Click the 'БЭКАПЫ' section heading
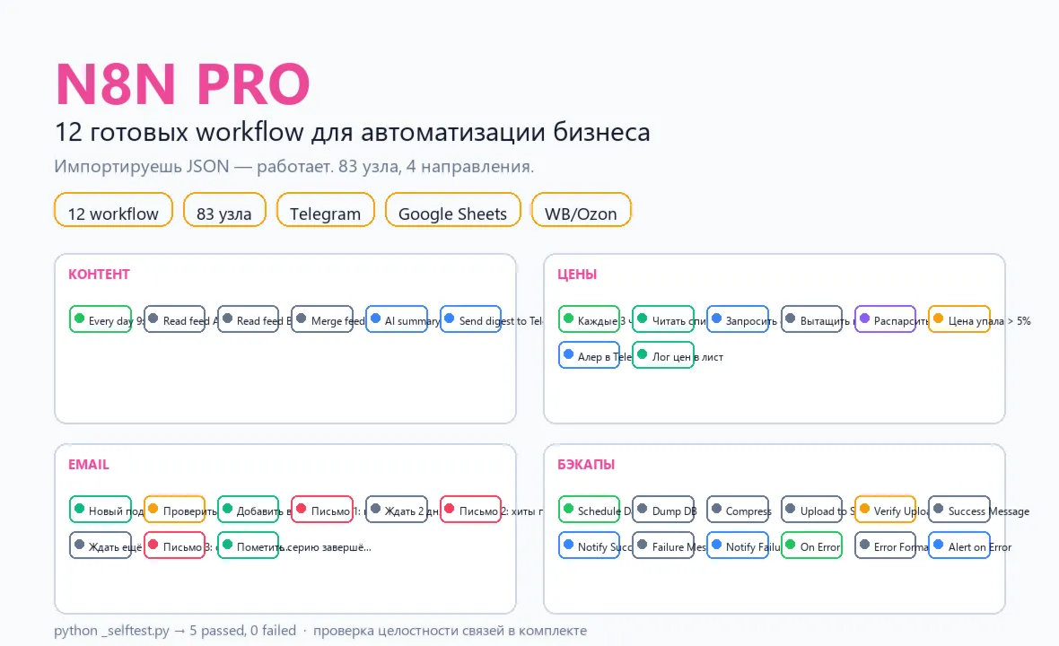 coord(585,465)
